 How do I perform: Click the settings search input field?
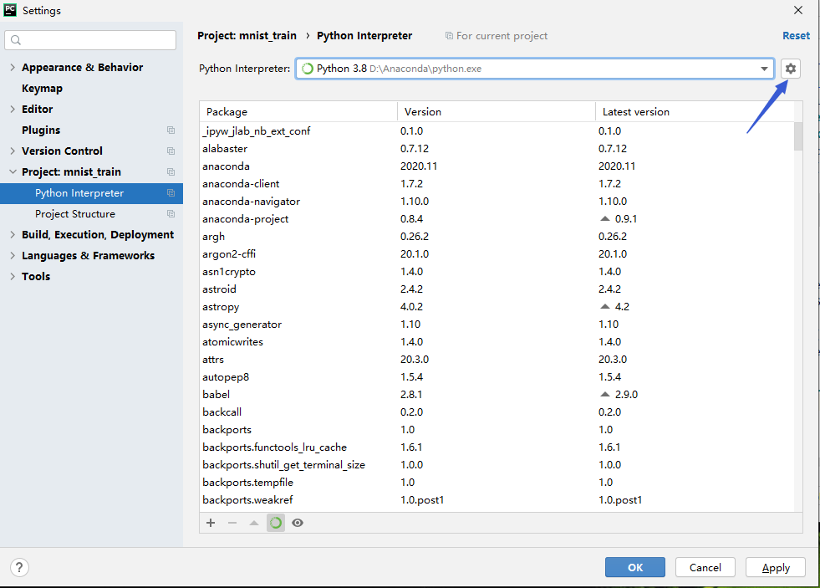click(x=90, y=40)
